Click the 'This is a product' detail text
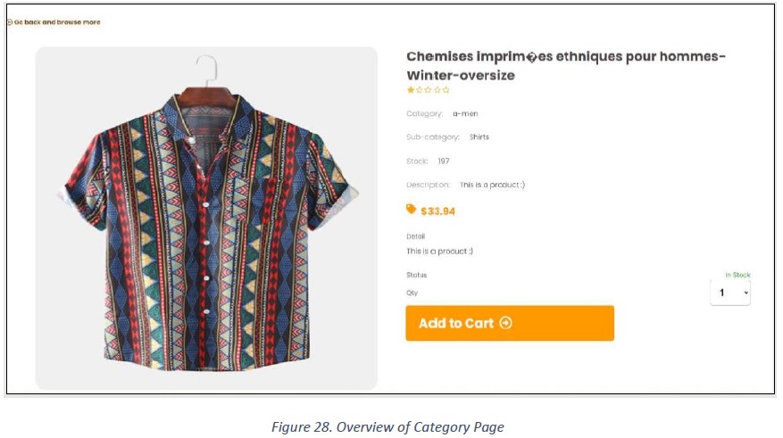Screen dimensions: 783x438 [439, 252]
